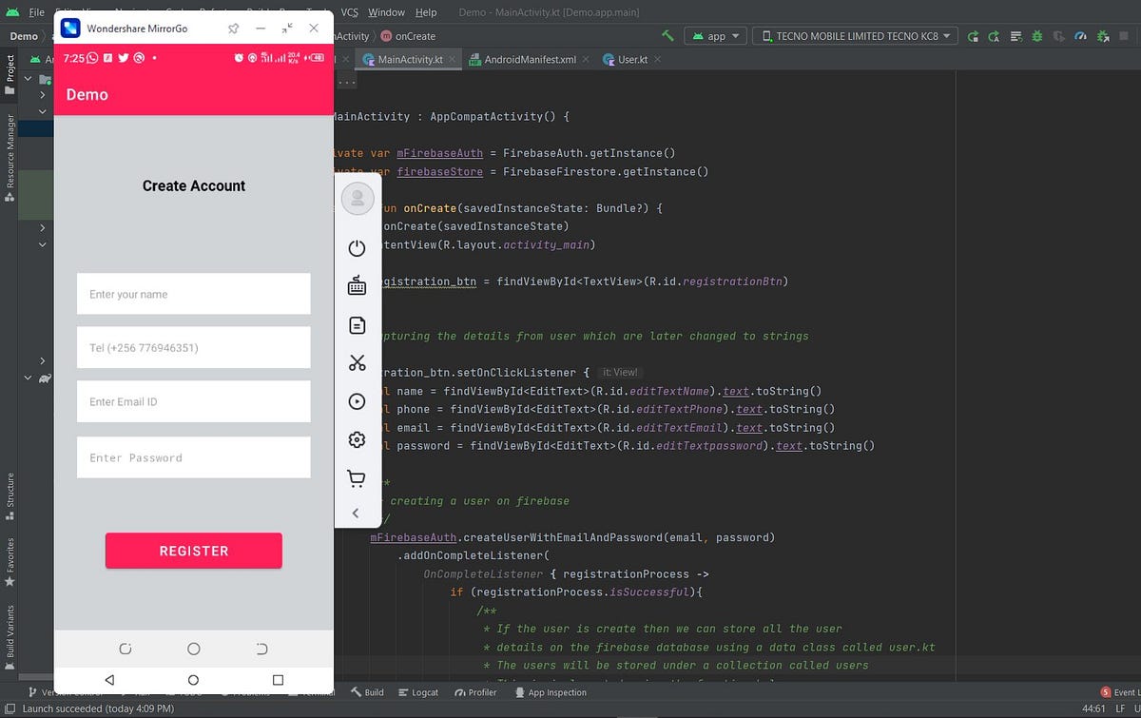Open the Build panel with hammer icon
Viewport: 1141px width, 718px height.
pyautogui.click(x=368, y=692)
